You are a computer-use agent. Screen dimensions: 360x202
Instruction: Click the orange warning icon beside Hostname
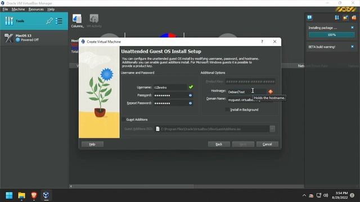tap(271, 92)
